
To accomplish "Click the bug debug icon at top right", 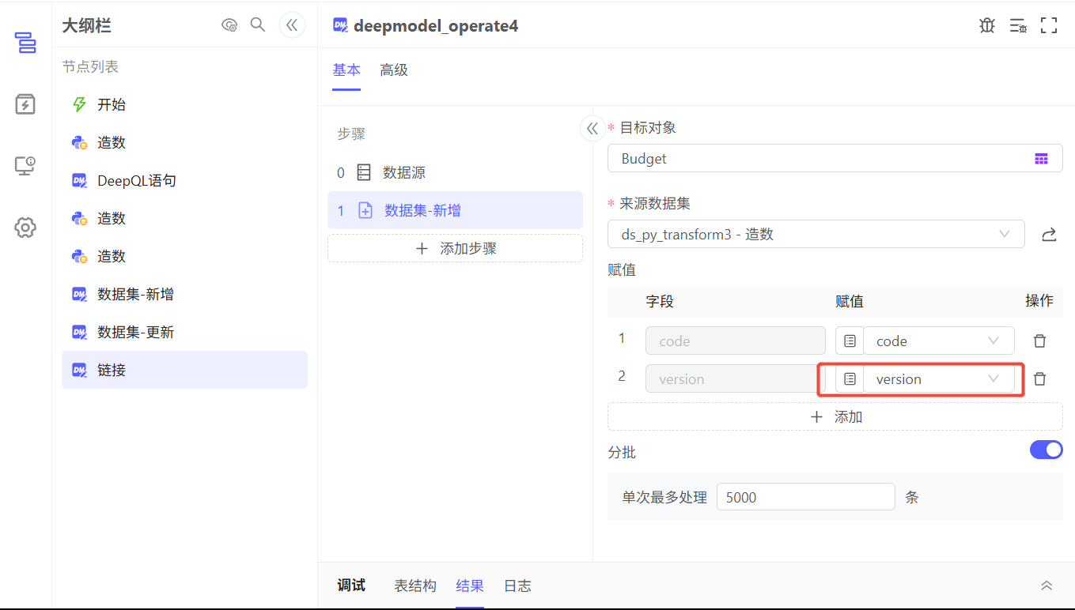I will pyautogui.click(x=987, y=25).
